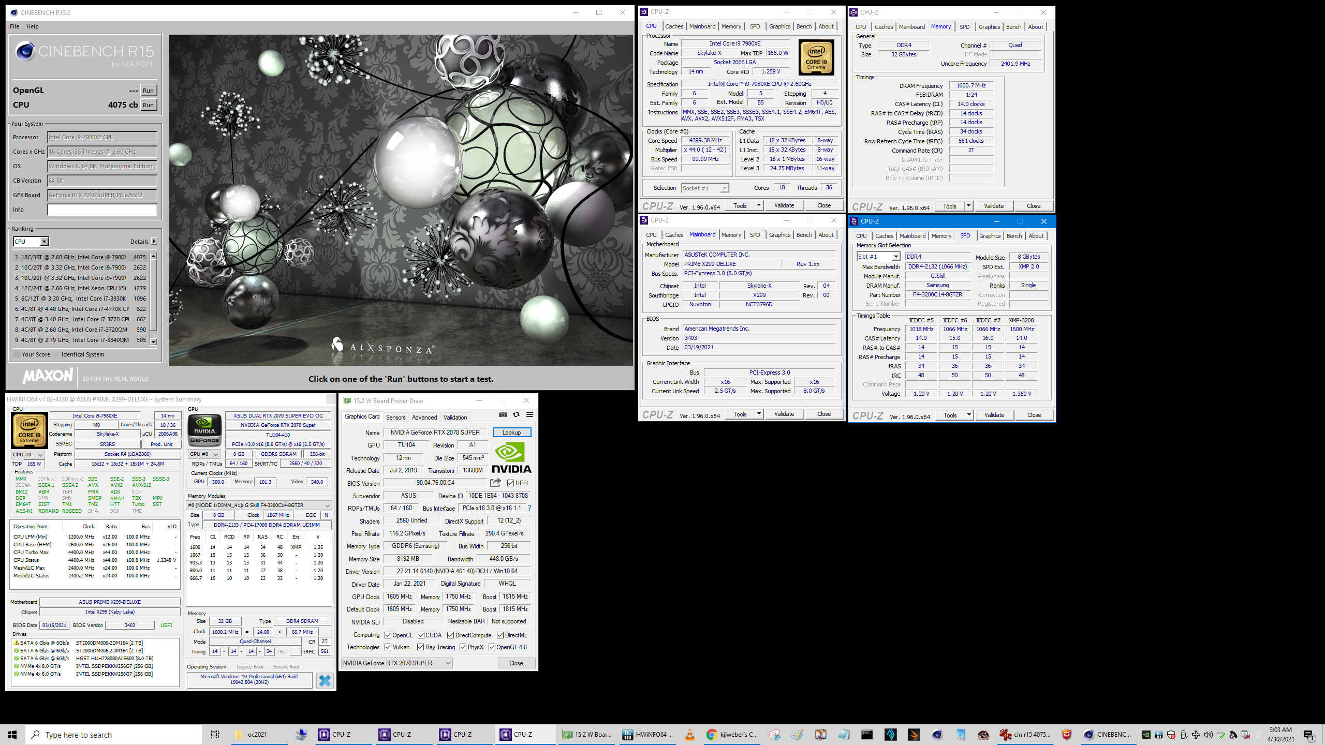Open the VLC icon on the taskbar
The image size is (1325, 745).
point(690,735)
